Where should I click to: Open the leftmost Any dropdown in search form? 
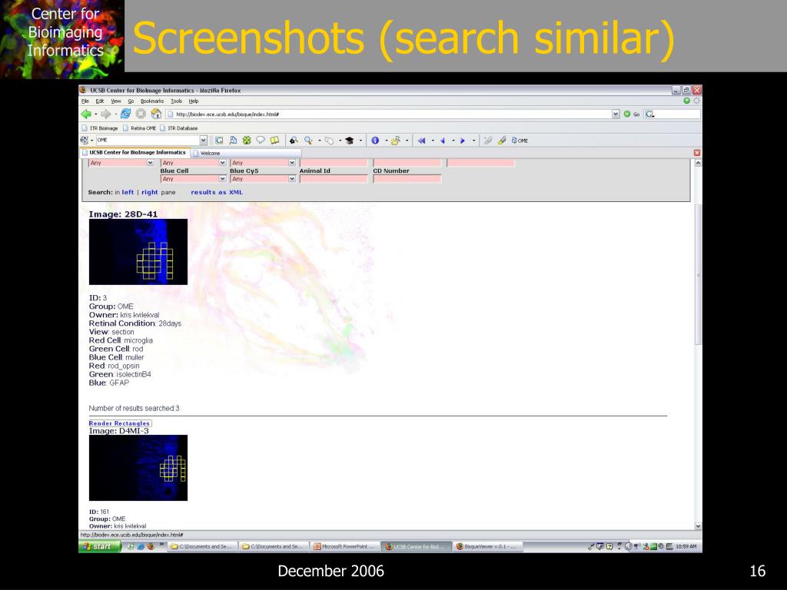[121, 163]
